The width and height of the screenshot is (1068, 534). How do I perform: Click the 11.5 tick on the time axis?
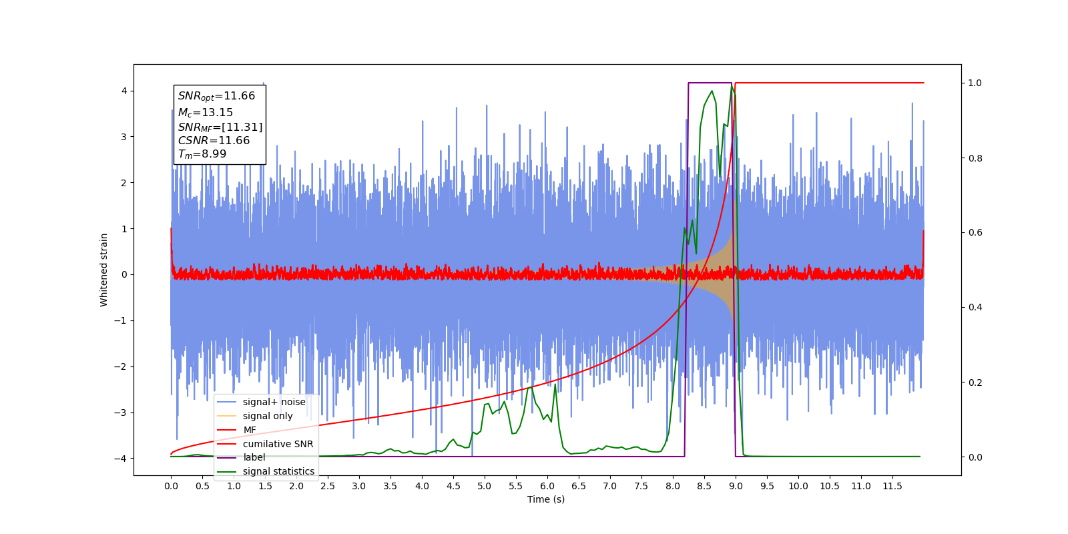(x=892, y=486)
